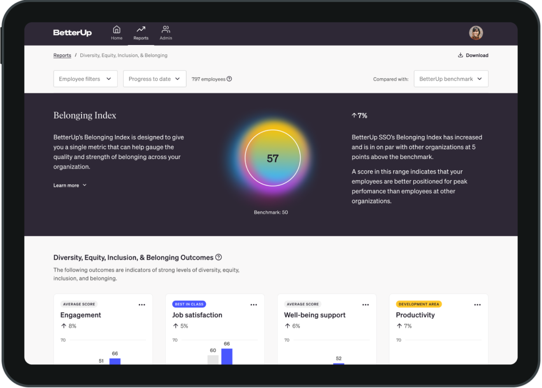The width and height of the screenshot is (542, 388).
Task: Open Well-being support card more options
Action: tap(366, 305)
